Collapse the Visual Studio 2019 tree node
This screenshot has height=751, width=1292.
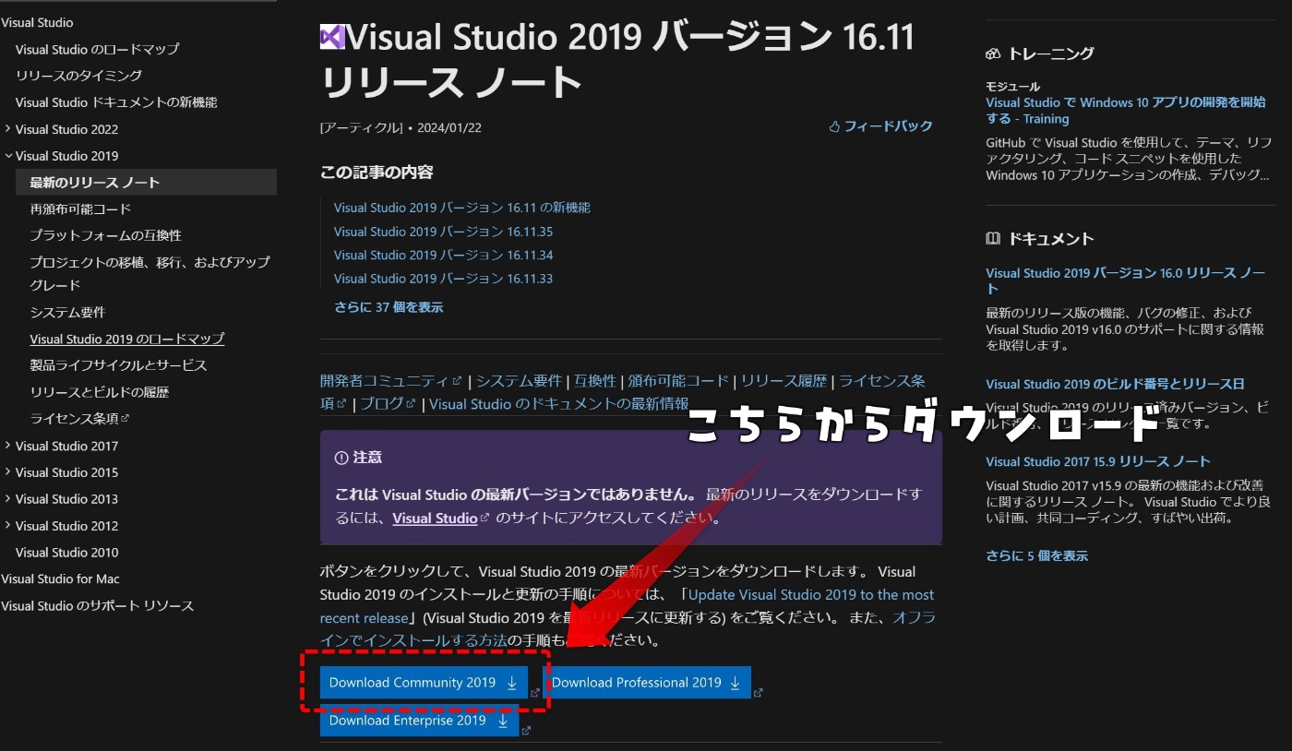tap(8, 156)
